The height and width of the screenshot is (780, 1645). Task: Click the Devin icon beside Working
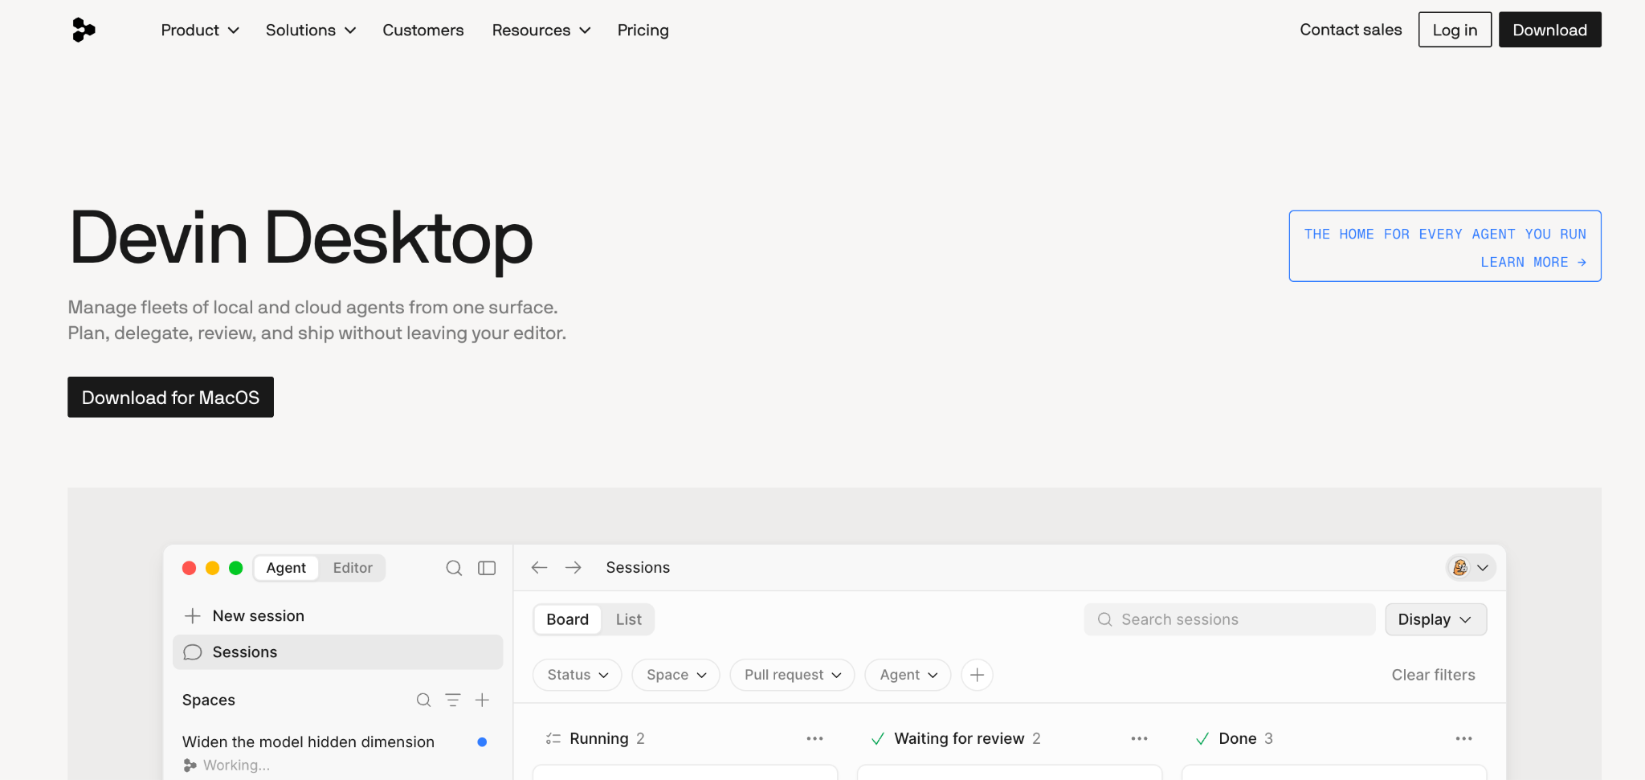click(x=190, y=766)
